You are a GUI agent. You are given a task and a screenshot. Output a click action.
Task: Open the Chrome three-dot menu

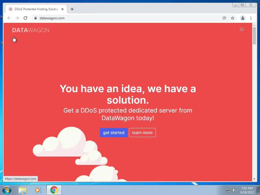[x=251, y=18]
